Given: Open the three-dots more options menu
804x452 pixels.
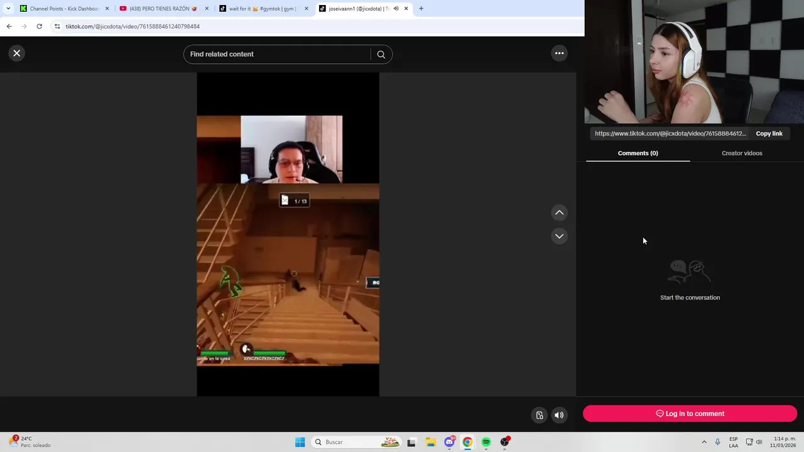Looking at the screenshot, I should click(559, 53).
